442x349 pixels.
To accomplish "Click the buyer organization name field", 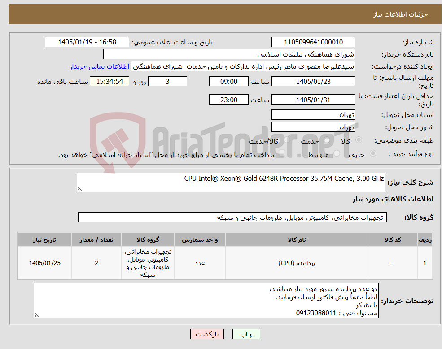I will pyautogui.click(x=229, y=54).
